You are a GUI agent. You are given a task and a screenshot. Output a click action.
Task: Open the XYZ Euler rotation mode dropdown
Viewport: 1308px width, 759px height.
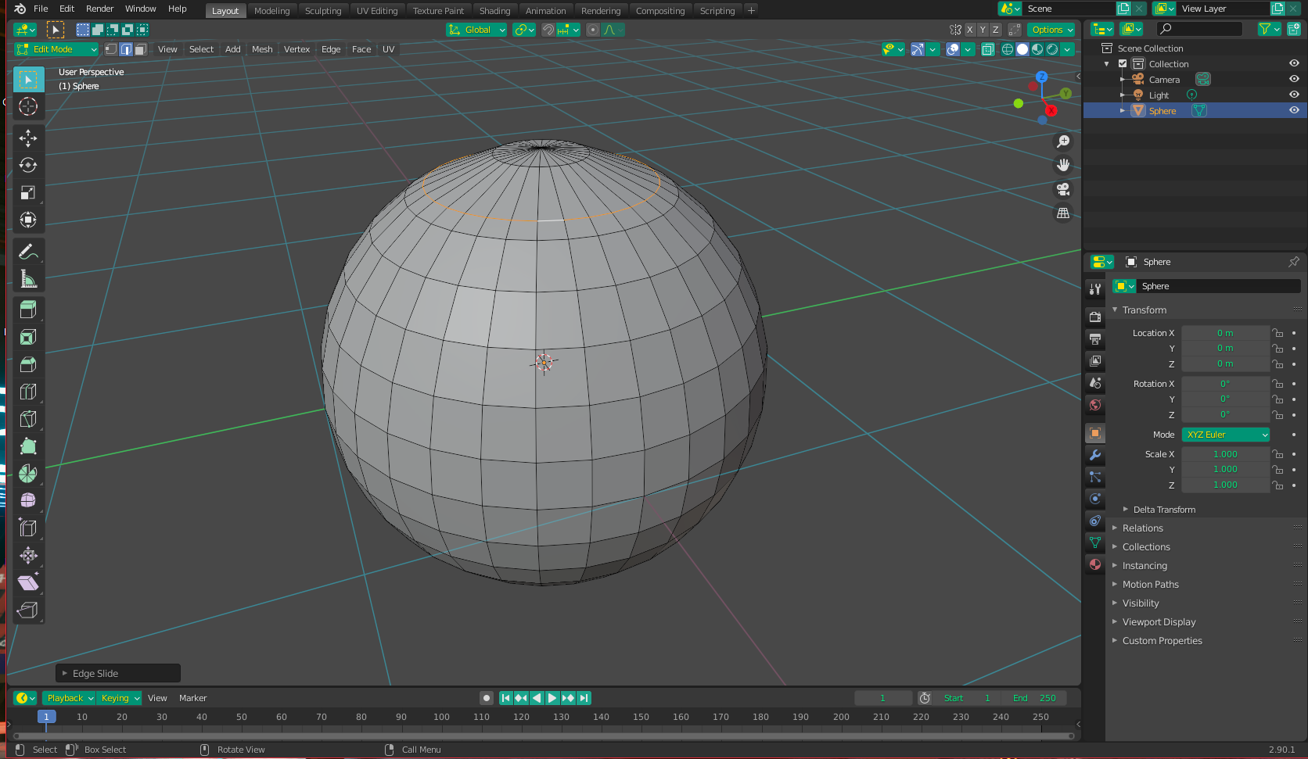pyautogui.click(x=1225, y=435)
